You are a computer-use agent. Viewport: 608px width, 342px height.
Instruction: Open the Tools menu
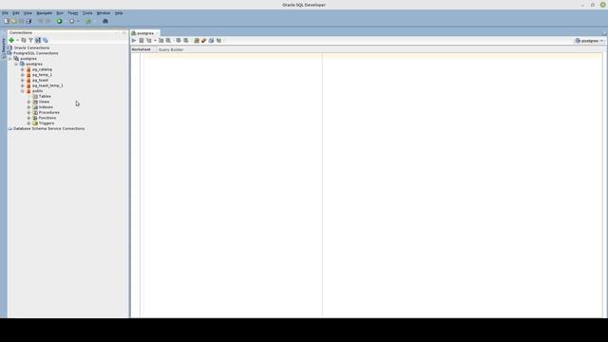coord(87,12)
